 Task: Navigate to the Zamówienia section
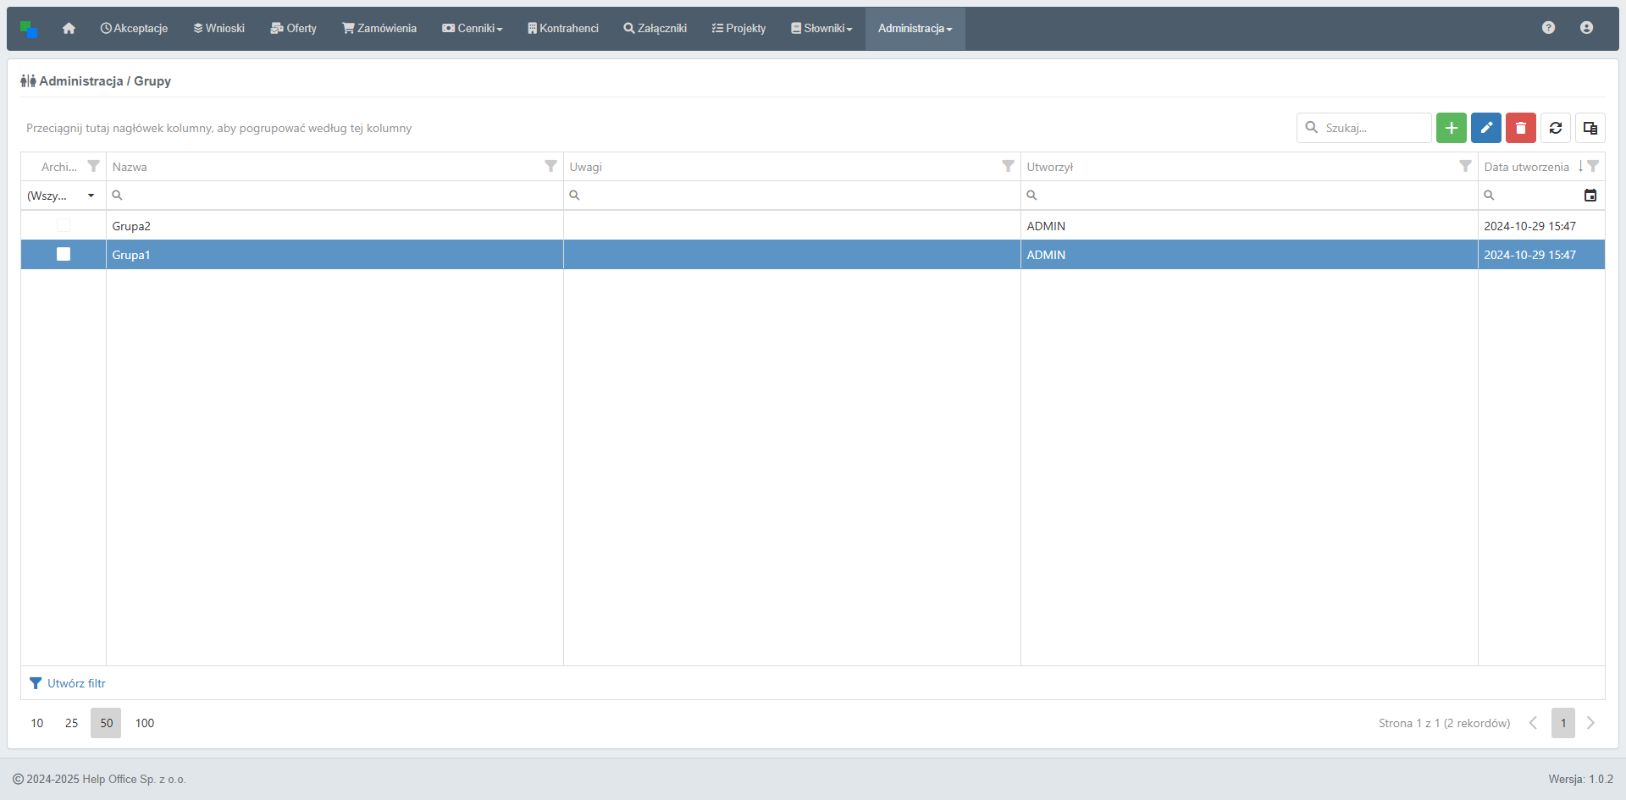379,29
